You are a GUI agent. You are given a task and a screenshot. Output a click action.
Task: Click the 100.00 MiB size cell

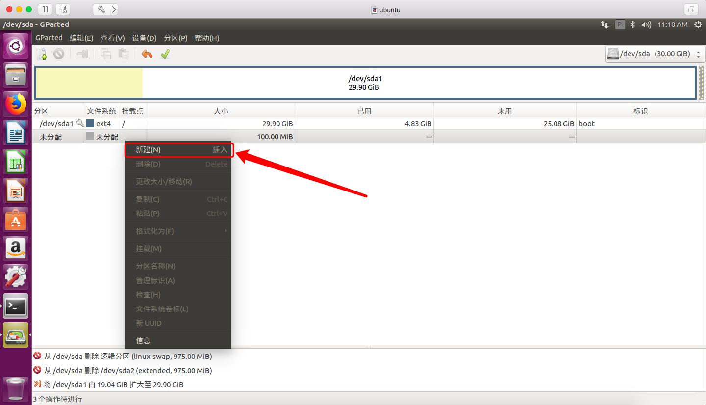pos(221,137)
